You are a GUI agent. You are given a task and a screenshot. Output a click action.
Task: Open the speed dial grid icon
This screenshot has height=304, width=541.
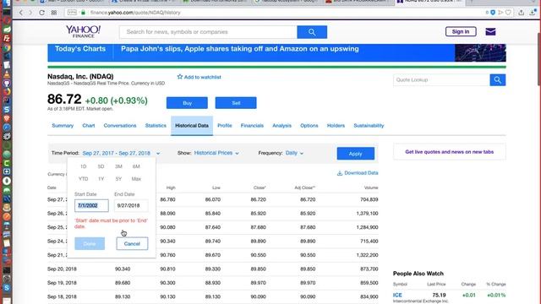54,13
